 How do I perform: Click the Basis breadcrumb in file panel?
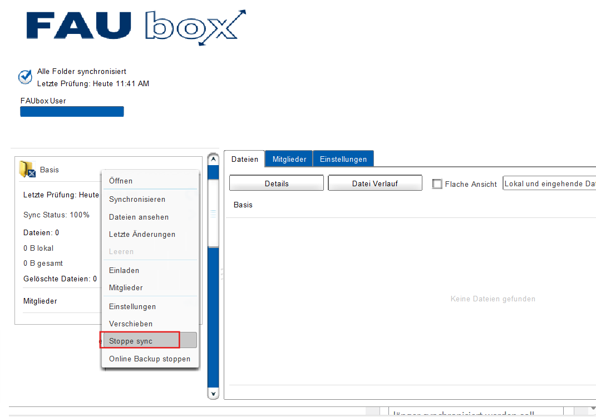pyautogui.click(x=243, y=205)
